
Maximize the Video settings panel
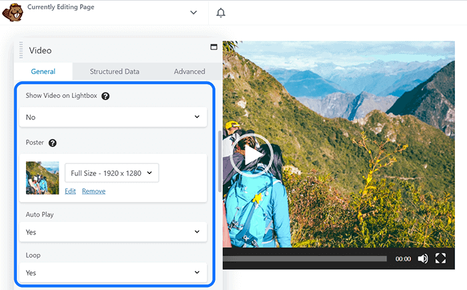click(x=213, y=47)
